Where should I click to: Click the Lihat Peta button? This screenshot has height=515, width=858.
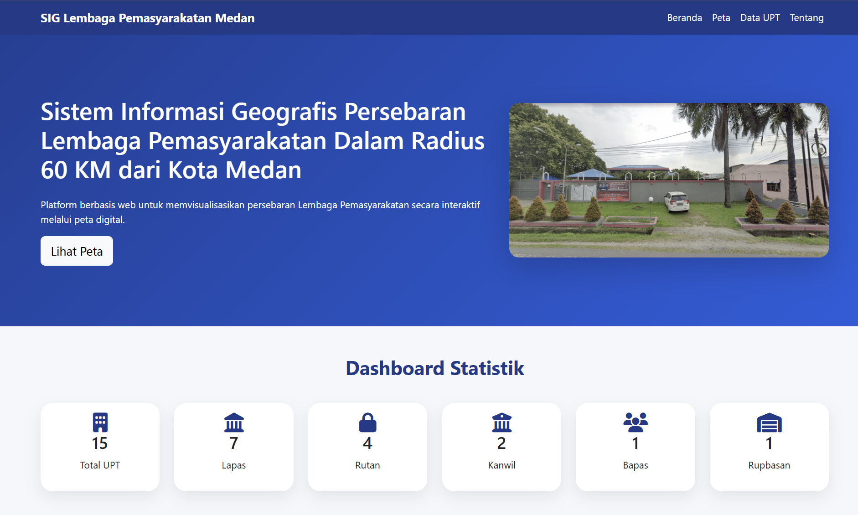(x=77, y=251)
